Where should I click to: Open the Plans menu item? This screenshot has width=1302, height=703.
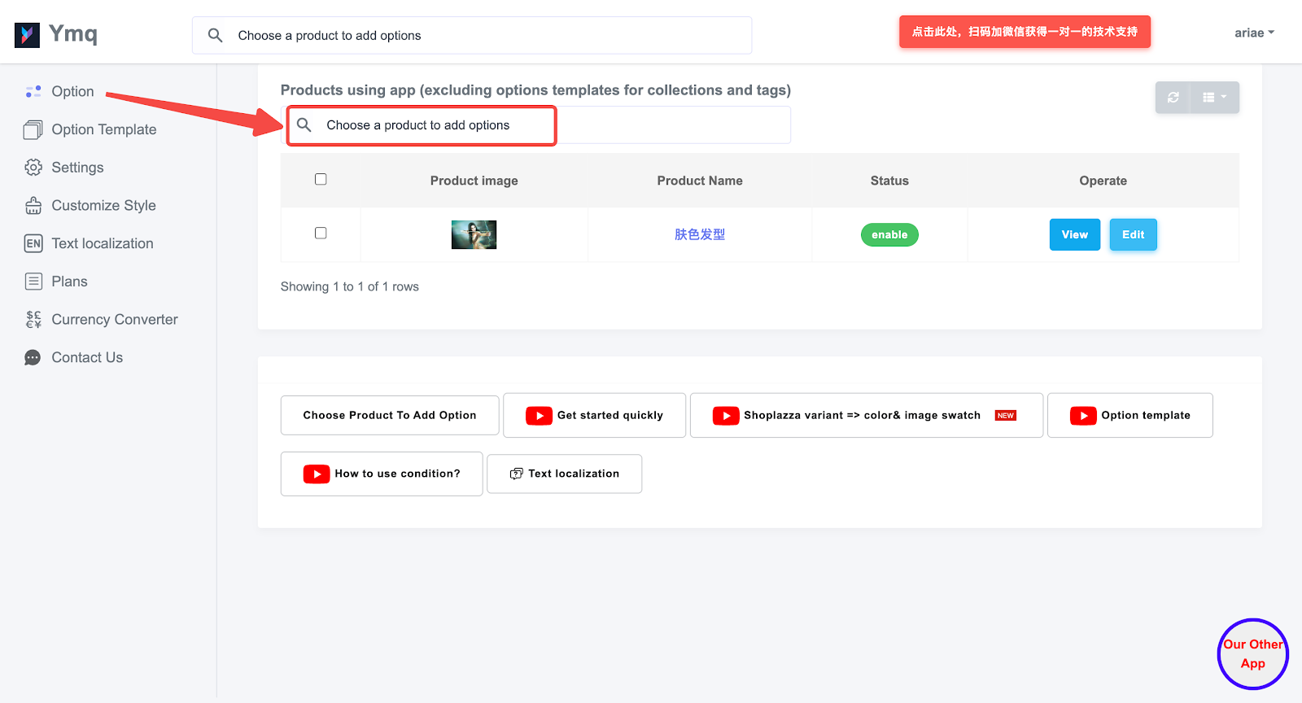69,282
